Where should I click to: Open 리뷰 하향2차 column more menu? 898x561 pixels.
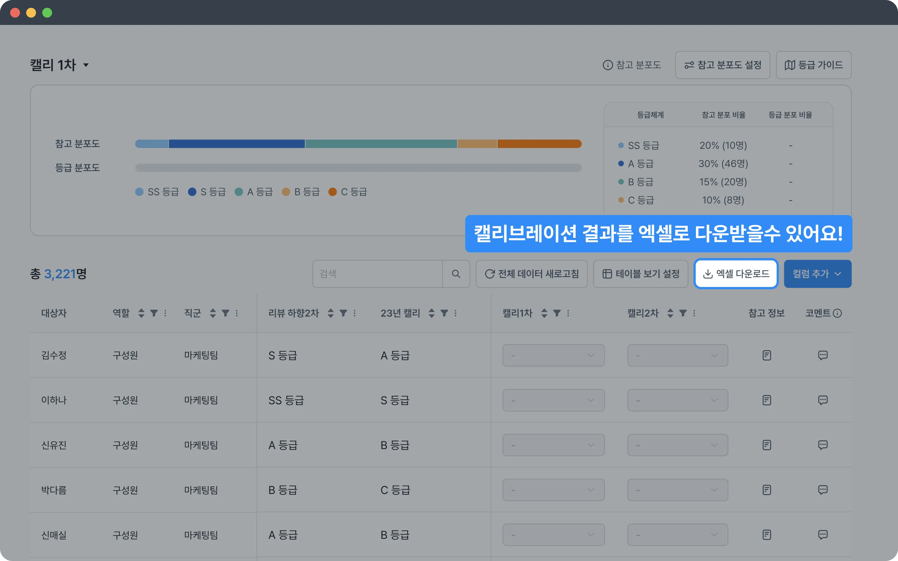pos(355,313)
